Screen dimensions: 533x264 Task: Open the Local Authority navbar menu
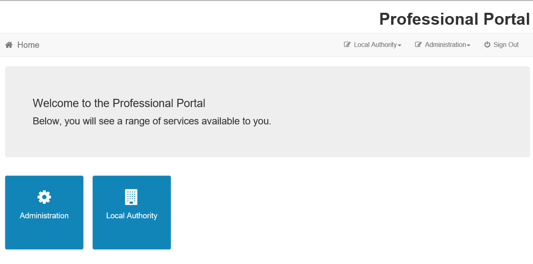click(373, 44)
